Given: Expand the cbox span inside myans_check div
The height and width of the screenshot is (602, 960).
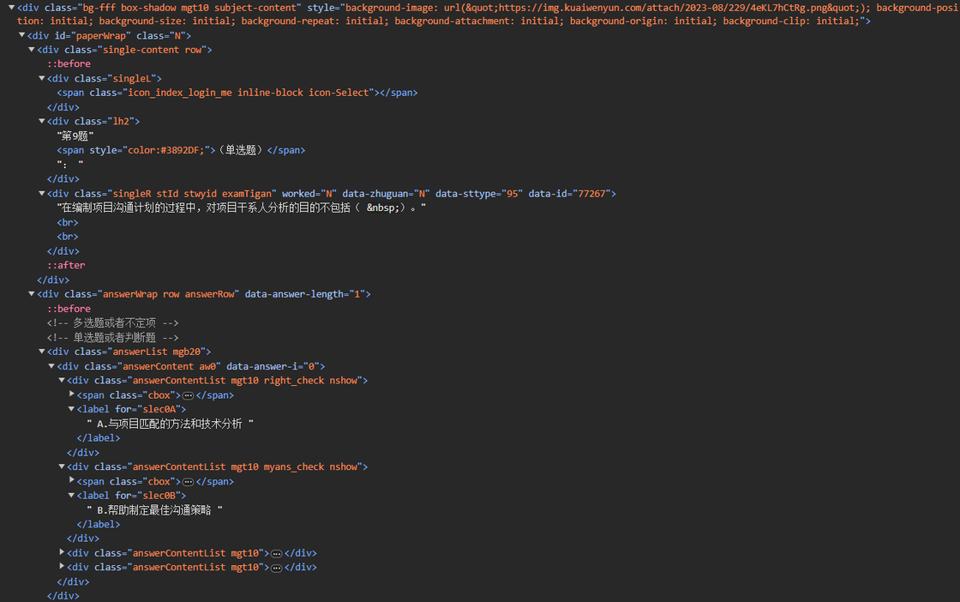Looking at the screenshot, I should (72, 481).
